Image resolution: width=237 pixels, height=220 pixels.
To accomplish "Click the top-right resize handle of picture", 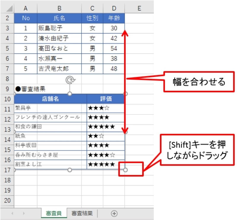I will [125, 94].
